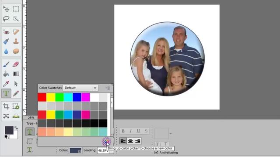Select the Lasso tool
The image size is (280, 157).
6,18
